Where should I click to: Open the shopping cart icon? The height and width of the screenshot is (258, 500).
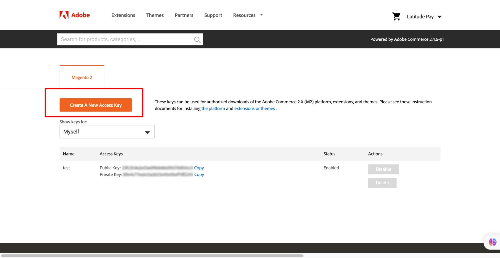pos(396,16)
